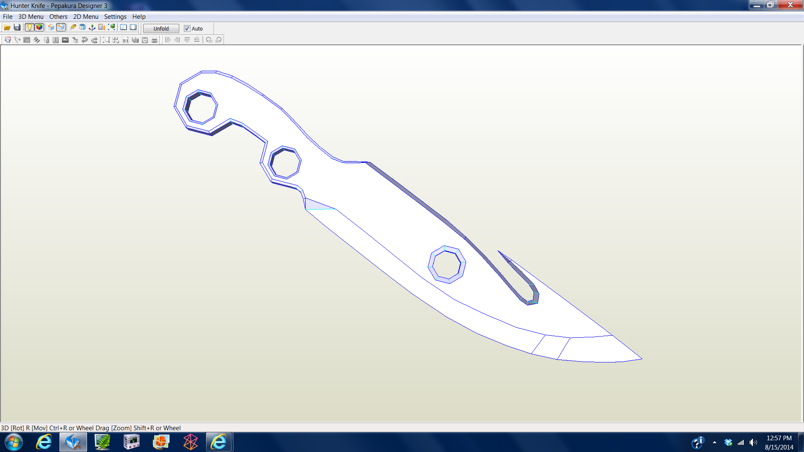
Task: Select the pencil open-edges tool
Action: (x=73, y=28)
